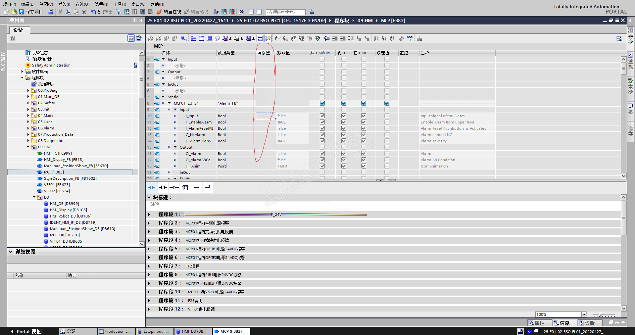Click the check syntax icon in editor toolbar
635x335 pixels.
click(x=317, y=38)
